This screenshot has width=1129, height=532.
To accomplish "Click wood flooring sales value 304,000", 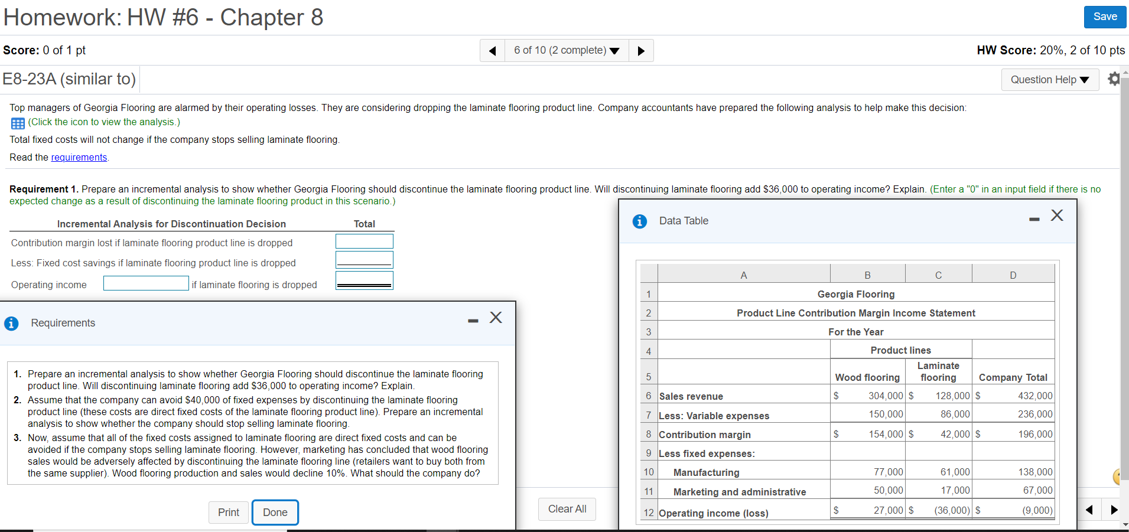I will pos(886,396).
